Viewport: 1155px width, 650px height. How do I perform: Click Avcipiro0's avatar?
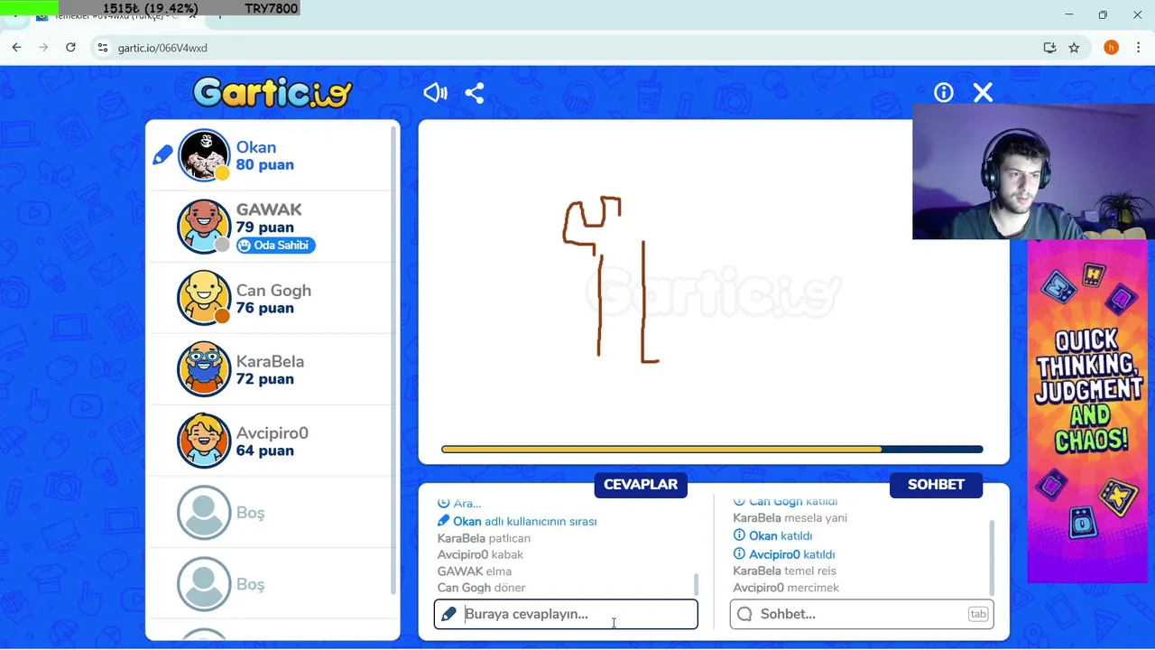204,441
